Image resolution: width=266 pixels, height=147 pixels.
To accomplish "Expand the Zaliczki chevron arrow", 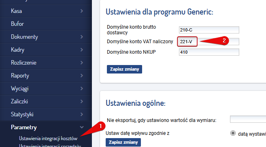I will tap(82, 101).
